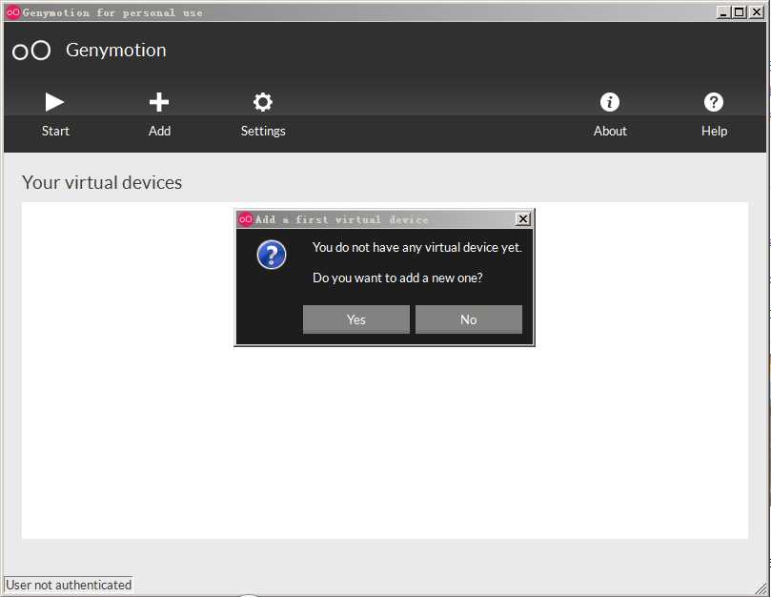Click the "Your virtual devices" heading
Screen dimensions: 771x597
[x=102, y=182]
